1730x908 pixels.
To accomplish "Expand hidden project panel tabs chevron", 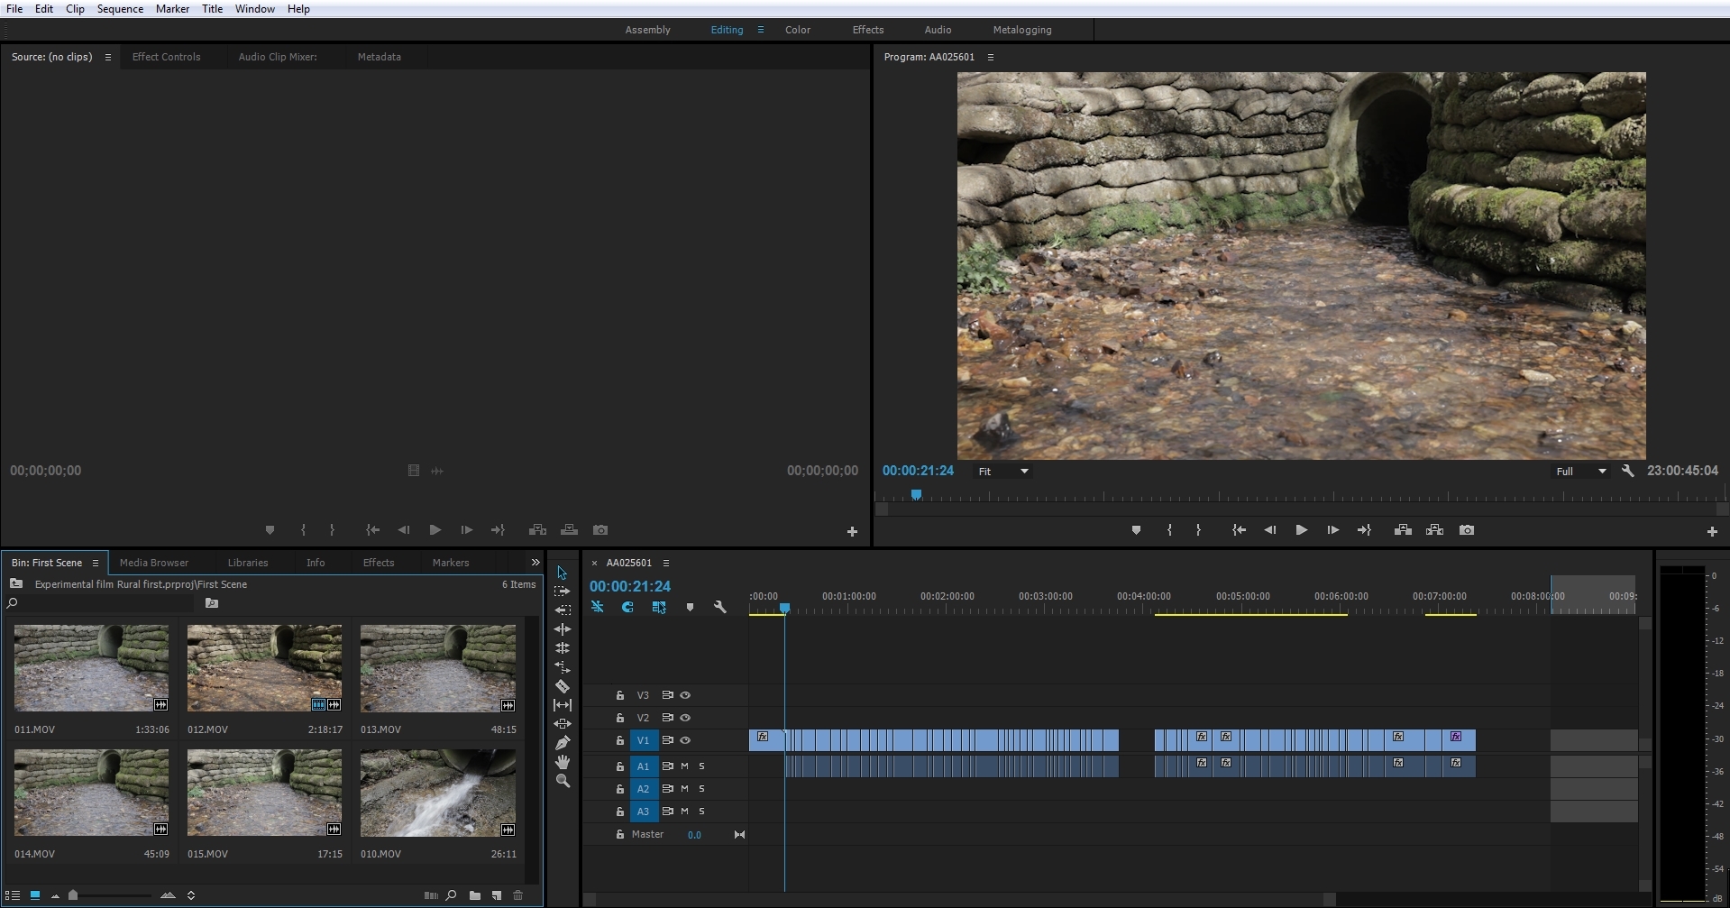I will 535,562.
